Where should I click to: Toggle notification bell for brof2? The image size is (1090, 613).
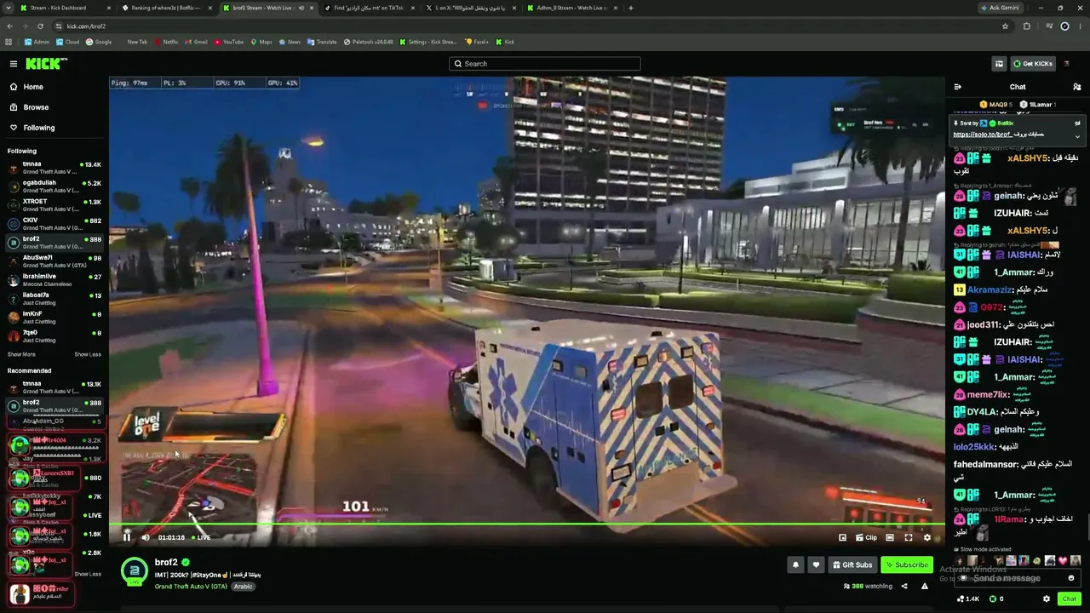pyautogui.click(x=795, y=564)
